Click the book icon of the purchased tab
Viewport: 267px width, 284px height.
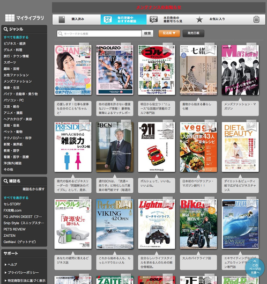pyautogui.click(x=62, y=19)
